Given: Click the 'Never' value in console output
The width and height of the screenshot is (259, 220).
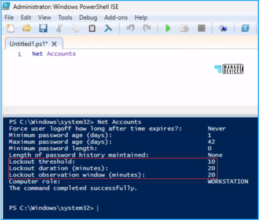Looking at the screenshot, I should (x=217, y=128).
